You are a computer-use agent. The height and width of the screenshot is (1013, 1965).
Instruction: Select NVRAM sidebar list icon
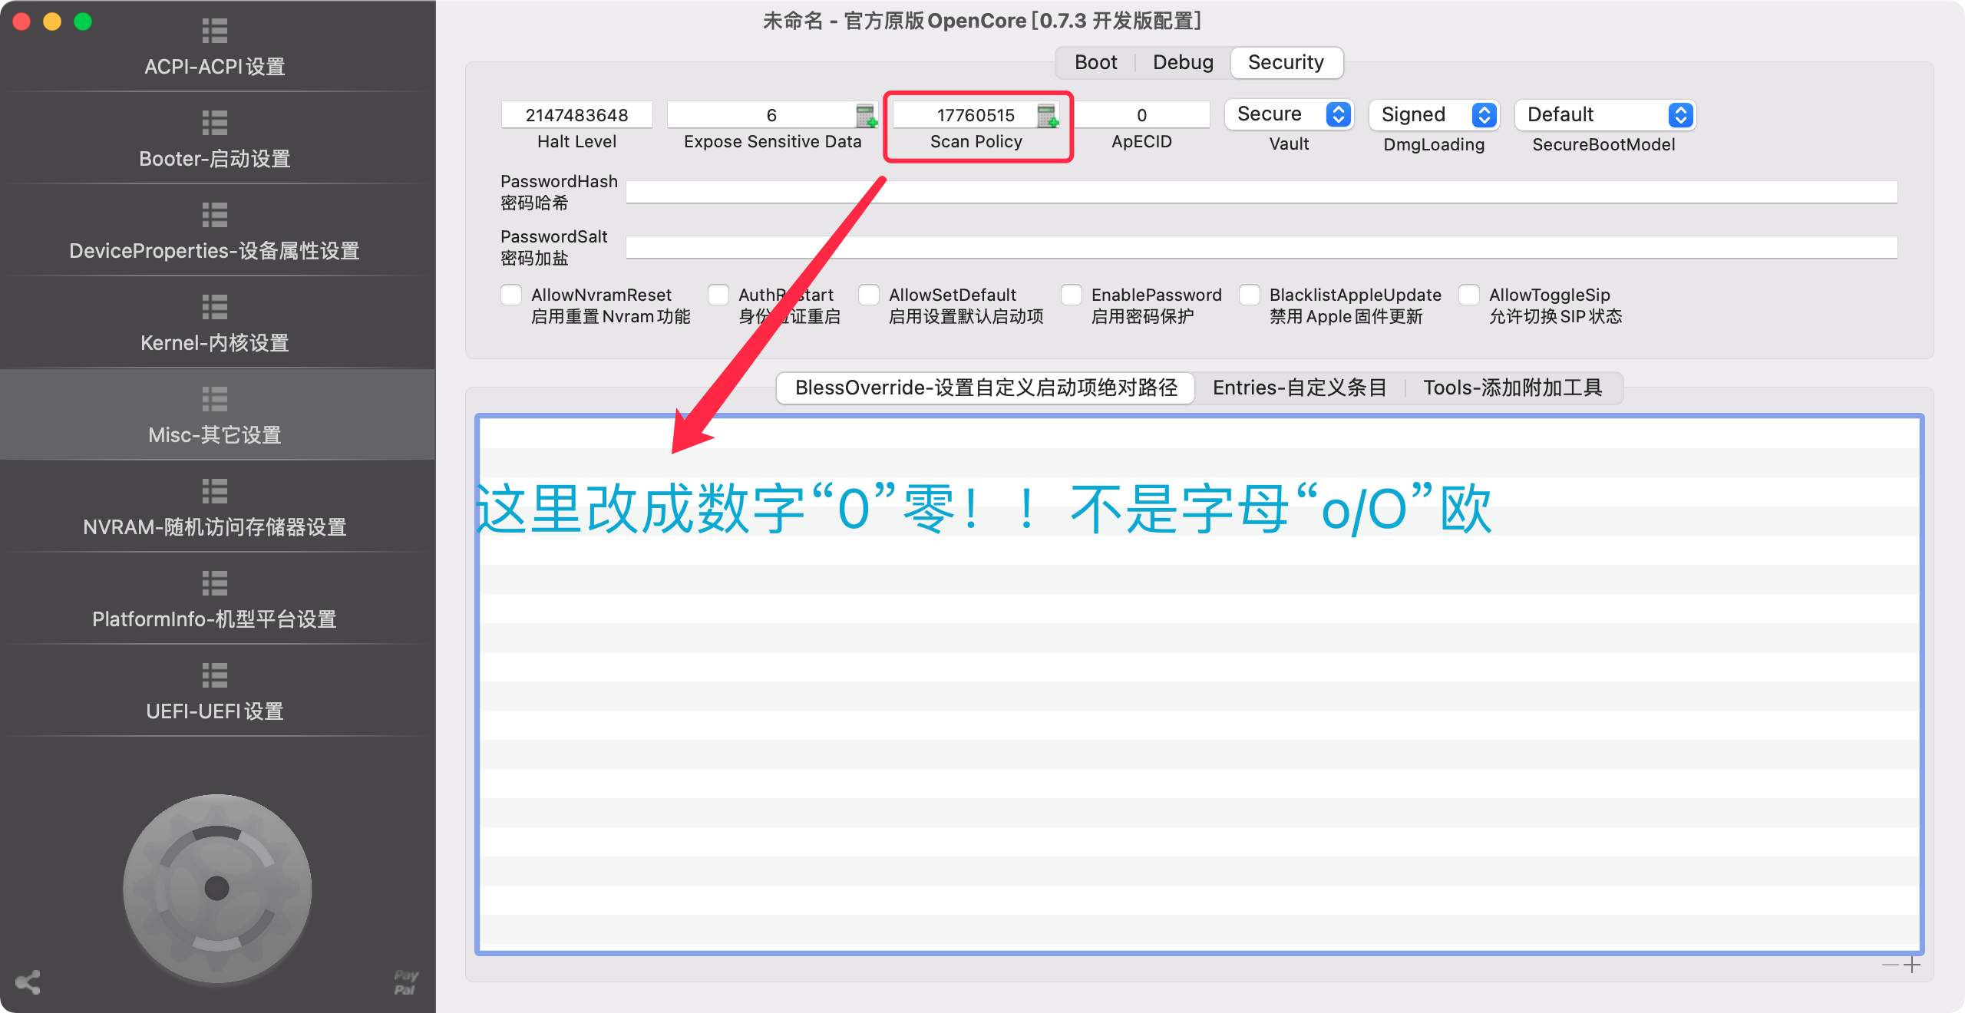tap(215, 491)
